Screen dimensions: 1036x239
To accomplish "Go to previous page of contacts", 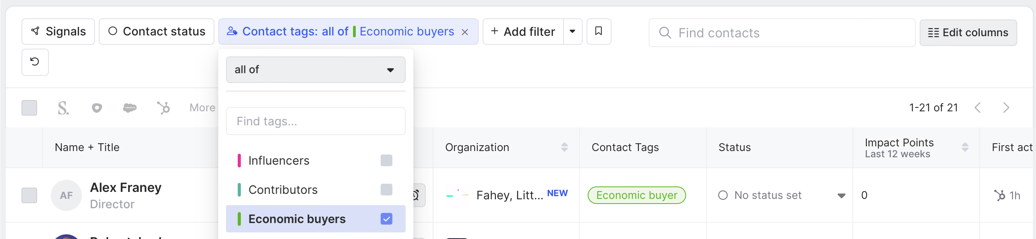I will pyautogui.click(x=978, y=108).
